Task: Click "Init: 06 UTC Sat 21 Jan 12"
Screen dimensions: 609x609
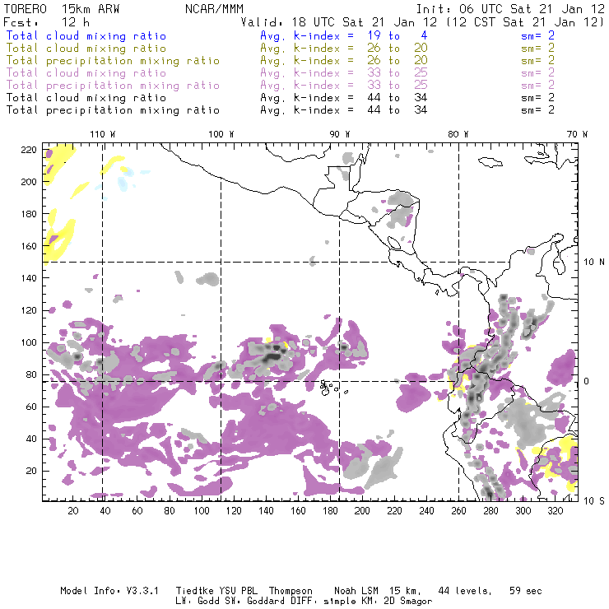Action: click(x=510, y=8)
